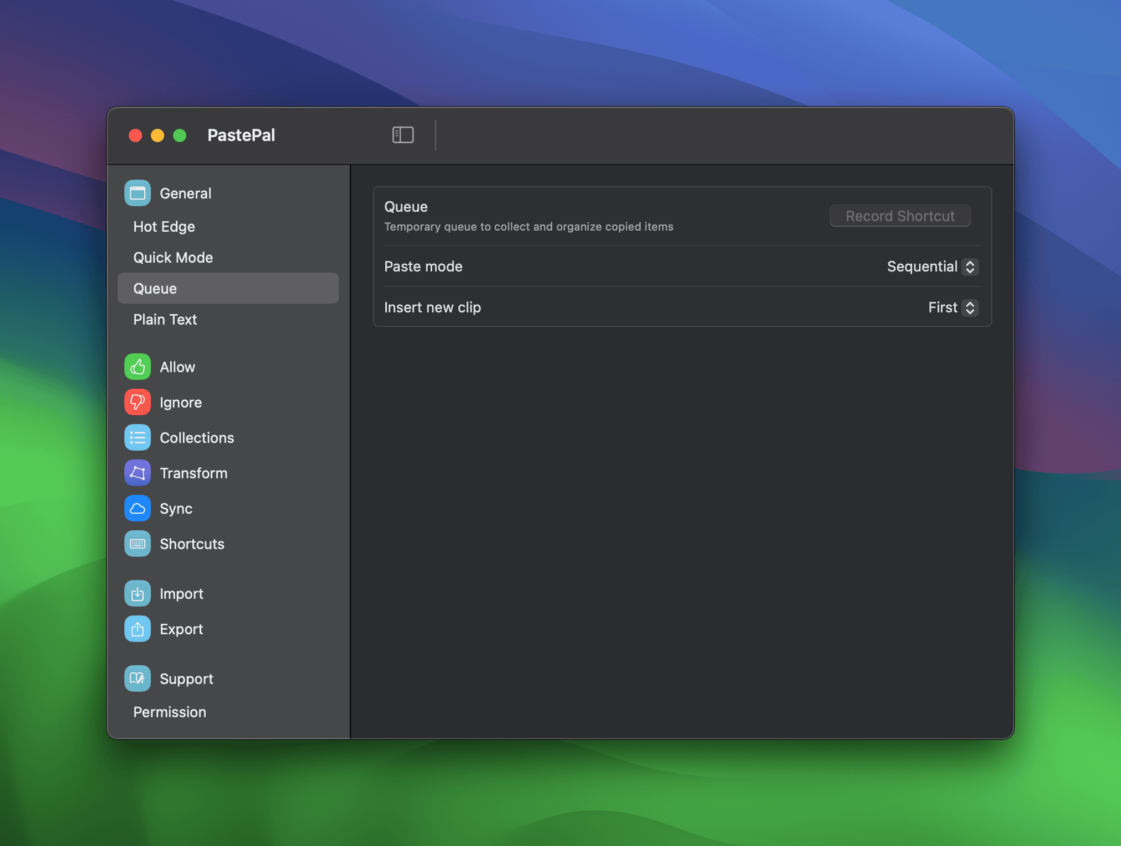Click the Import download icon
The height and width of the screenshot is (846, 1121).
[x=138, y=593]
